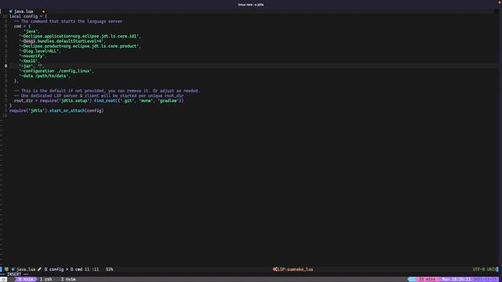
Task: Click the tmux window title at top
Action: click(x=251, y=5)
